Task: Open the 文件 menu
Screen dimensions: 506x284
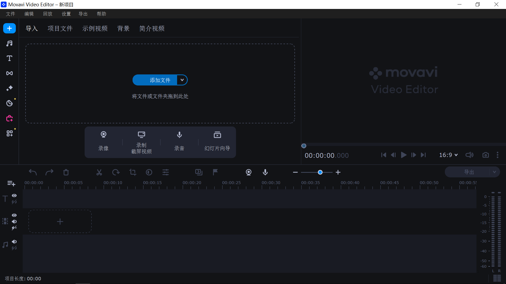Action: point(11,14)
